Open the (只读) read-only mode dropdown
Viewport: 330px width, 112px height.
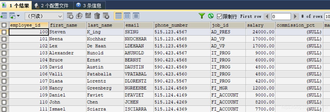44,16
